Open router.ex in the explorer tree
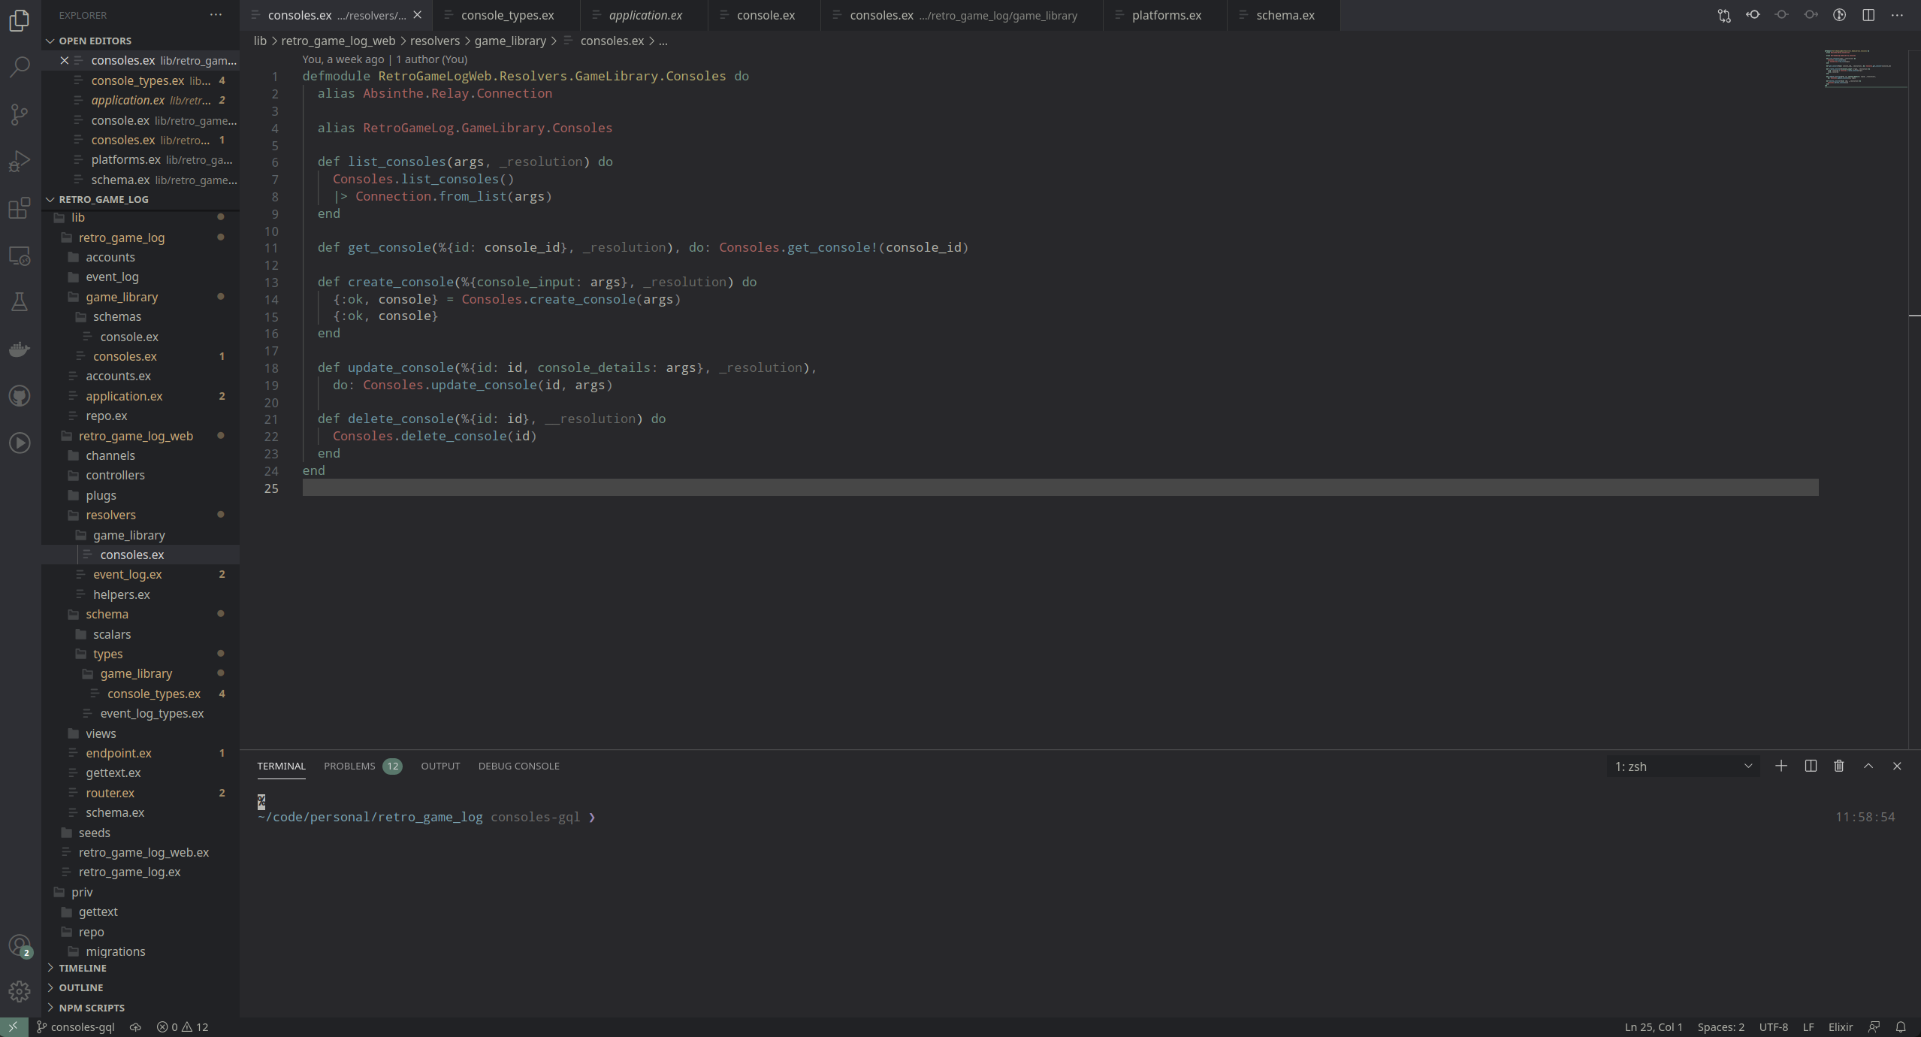Image resolution: width=1921 pixels, height=1037 pixels. (110, 793)
